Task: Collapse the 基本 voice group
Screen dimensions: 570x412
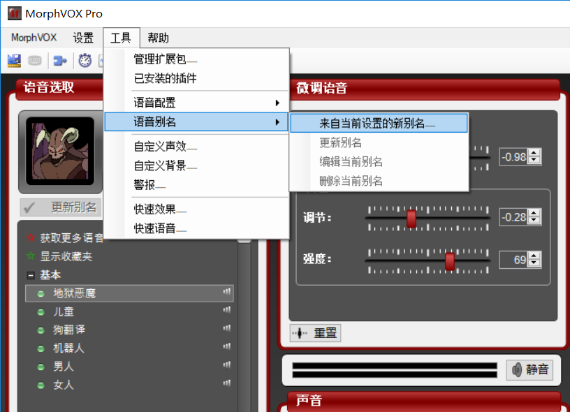Action: point(31,275)
